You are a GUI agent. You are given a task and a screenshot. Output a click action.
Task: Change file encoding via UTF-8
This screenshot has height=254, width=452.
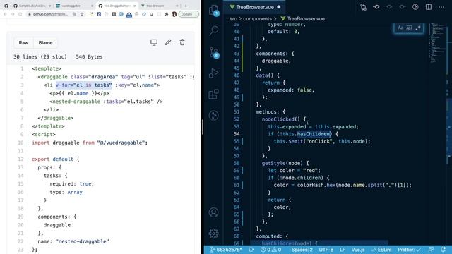326,250
